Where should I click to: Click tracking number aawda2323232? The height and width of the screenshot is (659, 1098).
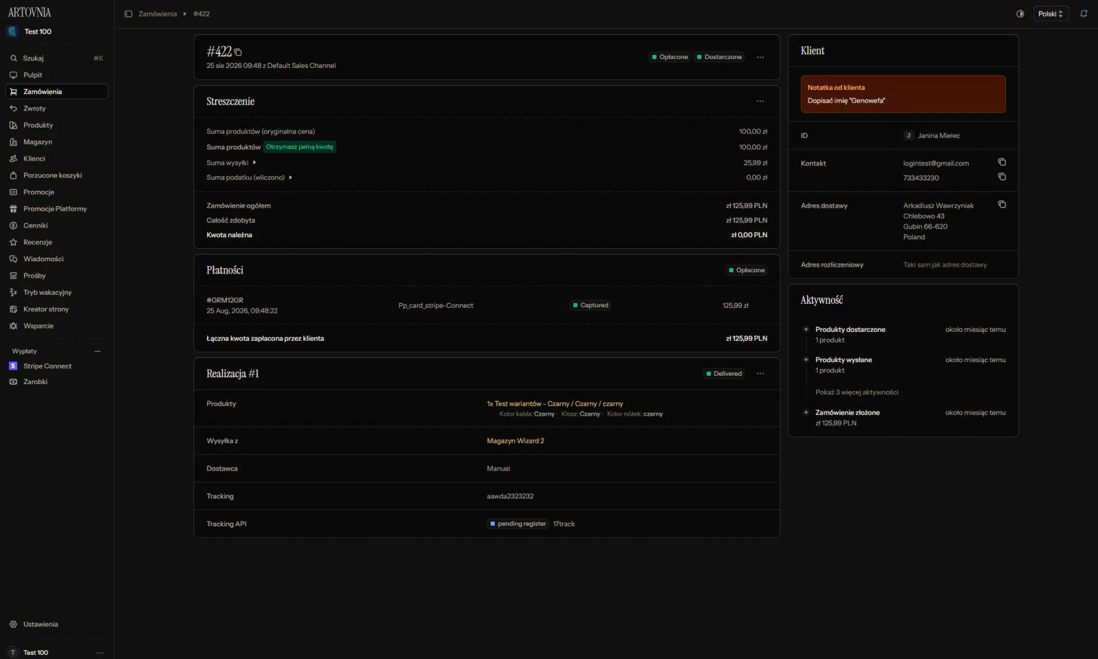(x=510, y=496)
